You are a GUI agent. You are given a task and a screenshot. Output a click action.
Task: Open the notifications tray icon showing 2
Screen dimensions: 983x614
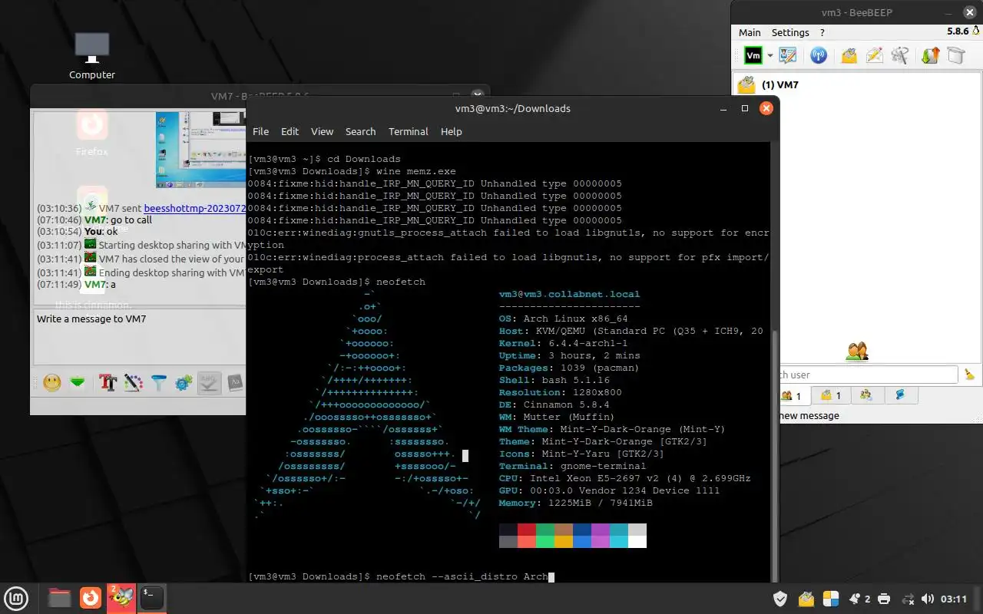(860, 599)
